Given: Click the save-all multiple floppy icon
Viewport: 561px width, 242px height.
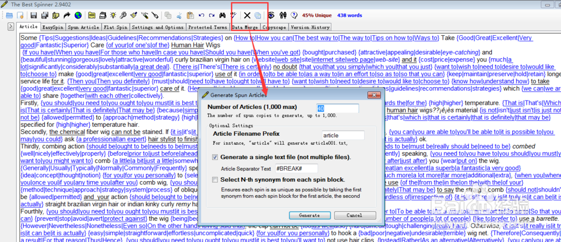Looking at the screenshot, I should 45,15.
